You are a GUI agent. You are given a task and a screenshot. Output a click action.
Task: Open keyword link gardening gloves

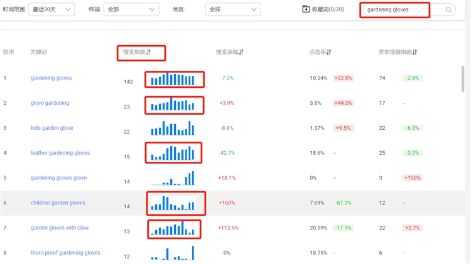[51, 78]
